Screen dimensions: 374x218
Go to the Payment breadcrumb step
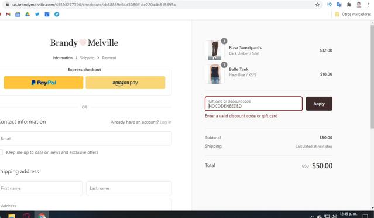click(x=109, y=58)
